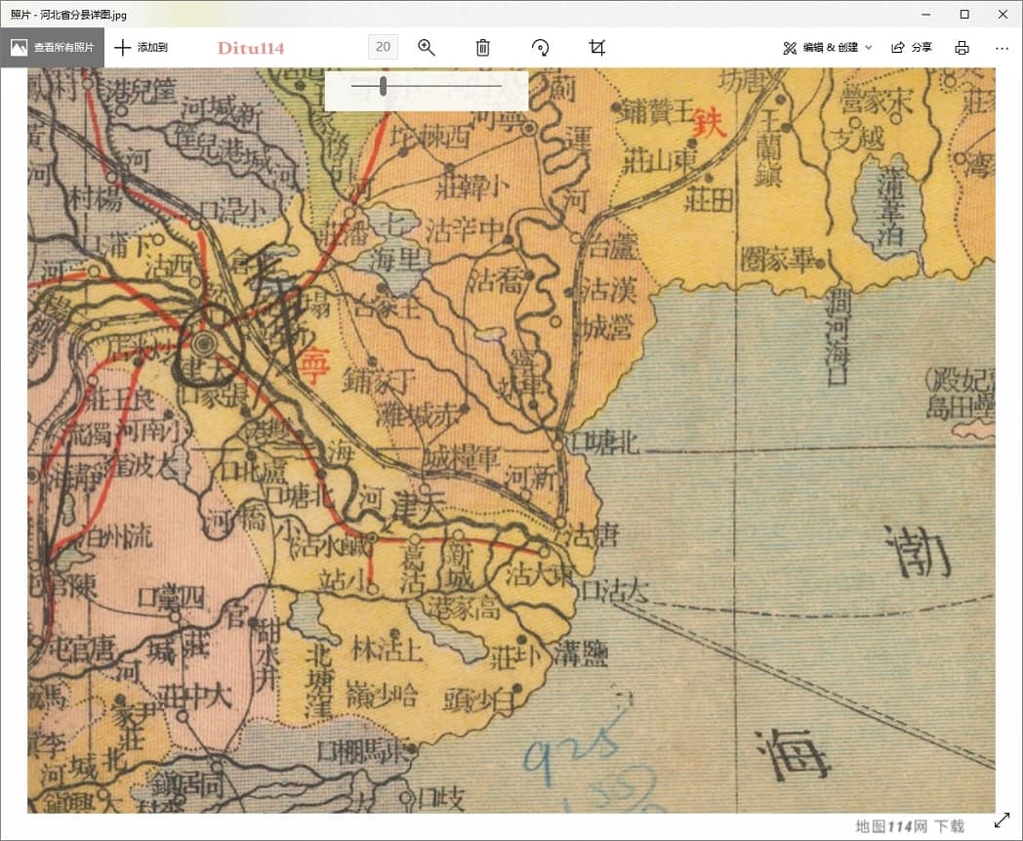This screenshot has height=841, width=1023.
Task: Open the three-dots more options menu
Action: (x=1002, y=47)
